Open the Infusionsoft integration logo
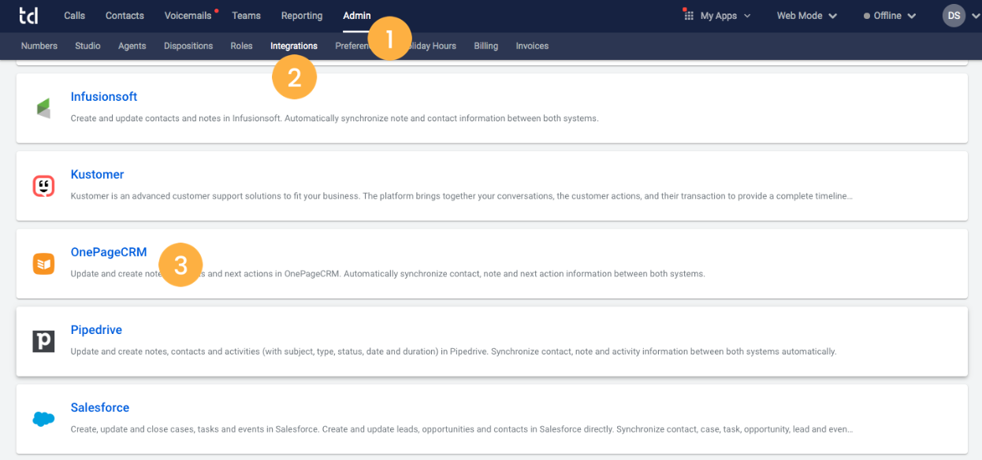This screenshot has width=982, height=460. (43, 109)
